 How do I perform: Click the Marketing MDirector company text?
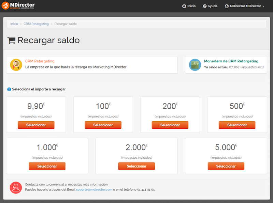pyautogui.click(x=110, y=67)
